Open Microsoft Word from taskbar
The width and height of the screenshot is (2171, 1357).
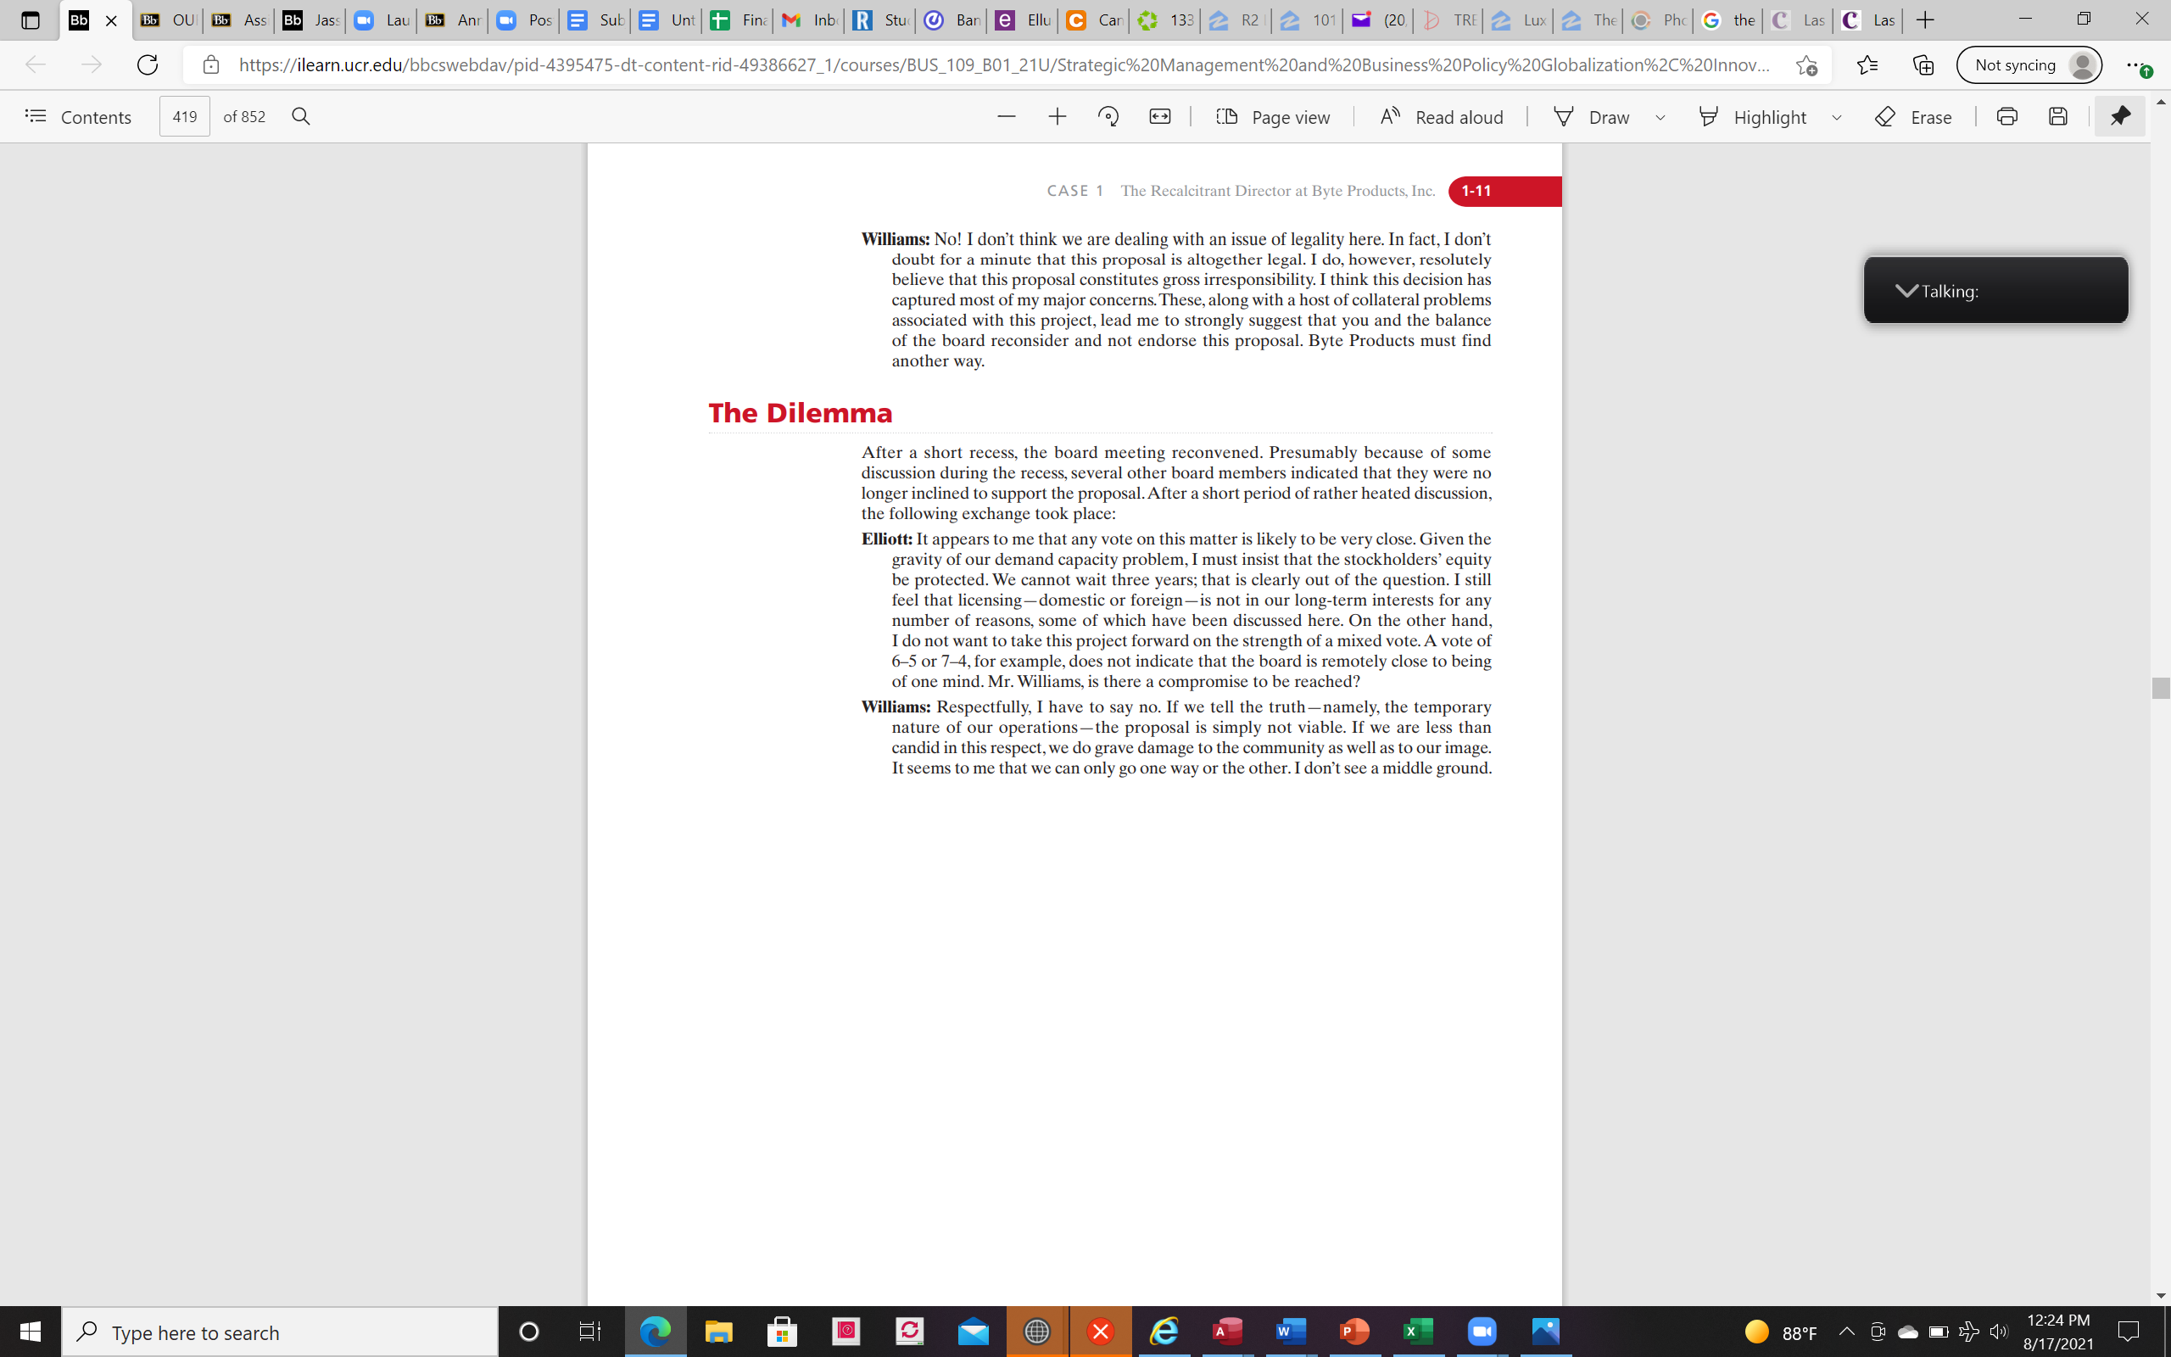1291,1332
